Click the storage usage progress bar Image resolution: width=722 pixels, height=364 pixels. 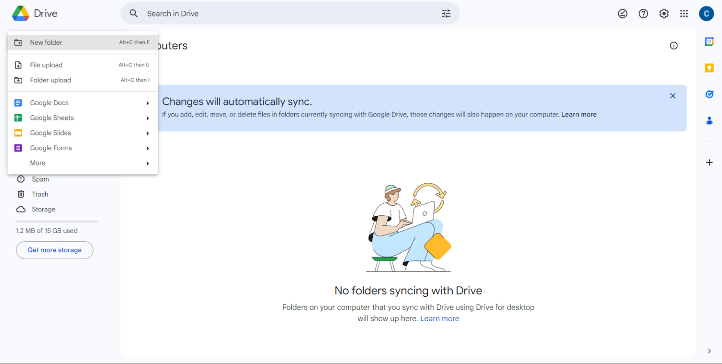coord(57,221)
